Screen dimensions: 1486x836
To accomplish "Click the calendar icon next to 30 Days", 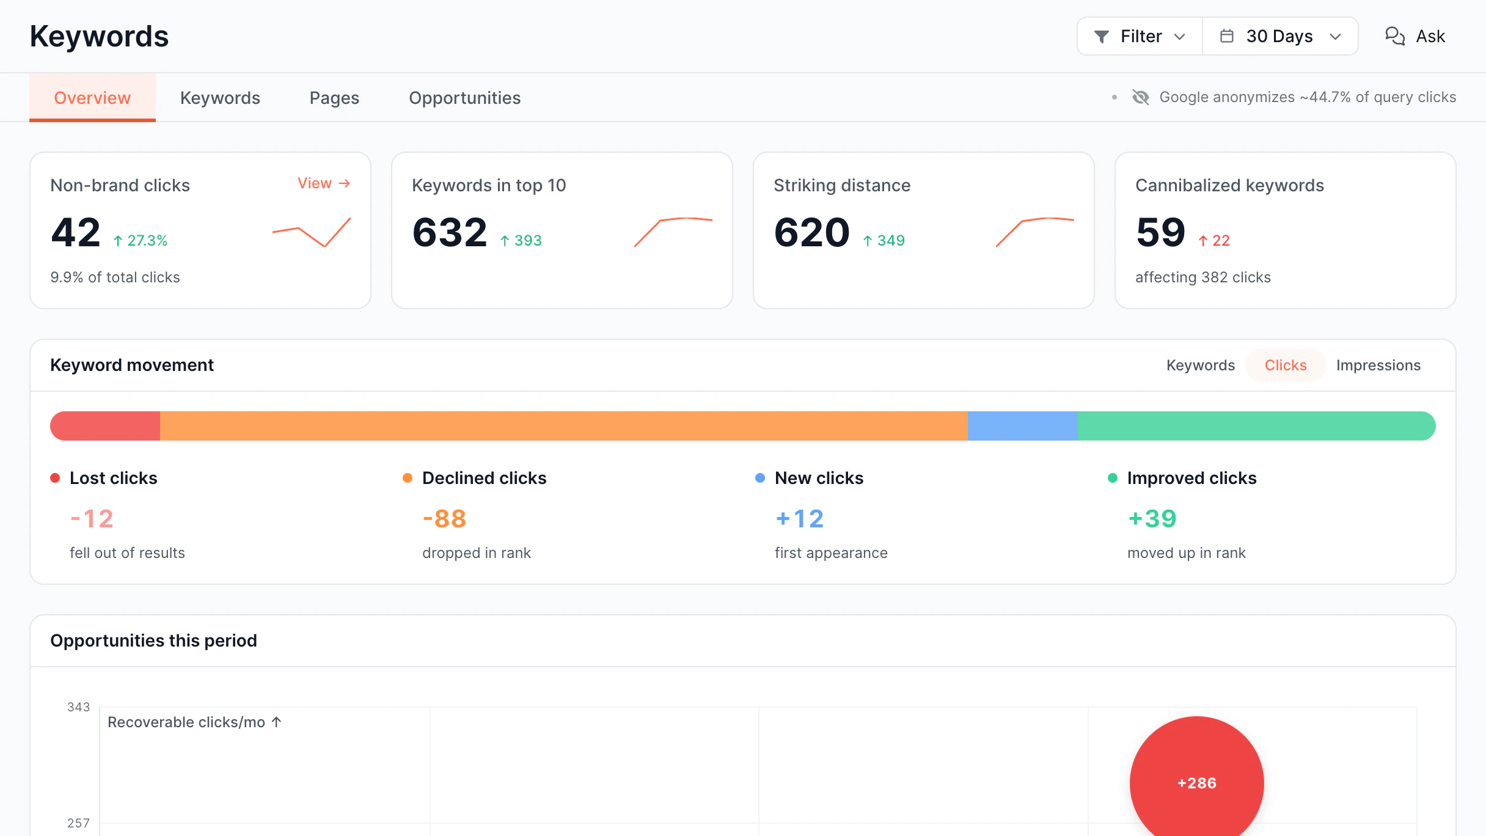I will tap(1226, 36).
